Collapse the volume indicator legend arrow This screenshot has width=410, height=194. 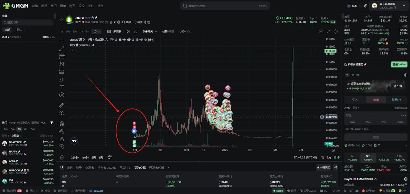coord(73,50)
